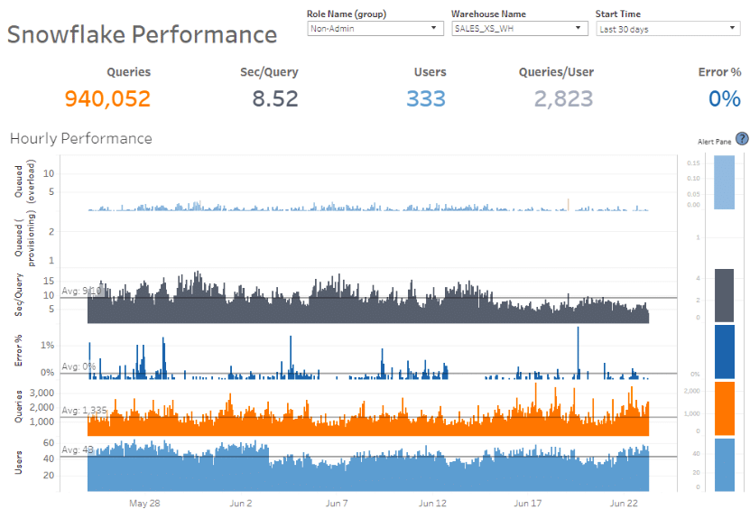
Task: Click the Sec/Query value 8.52
Action: (x=275, y=98)
